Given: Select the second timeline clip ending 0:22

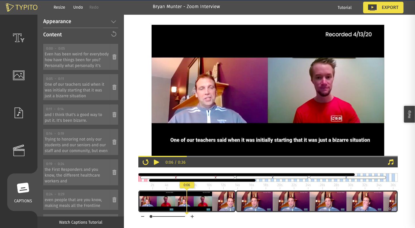Looking at the screenshot, I should click(x=317, y=201).
